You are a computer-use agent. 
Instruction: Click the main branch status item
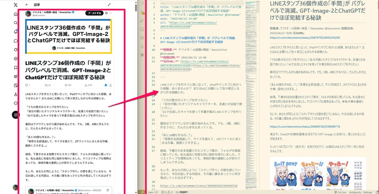point(151,192)
